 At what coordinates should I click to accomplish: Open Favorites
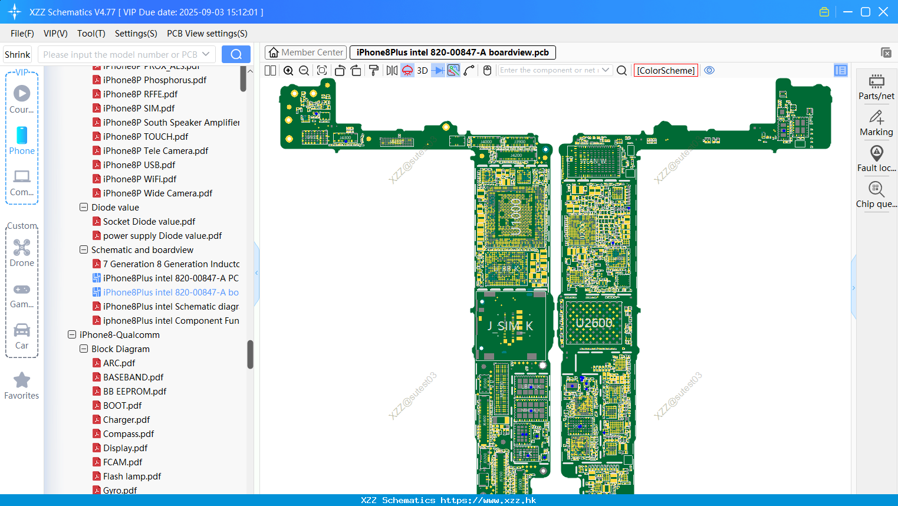22,386
